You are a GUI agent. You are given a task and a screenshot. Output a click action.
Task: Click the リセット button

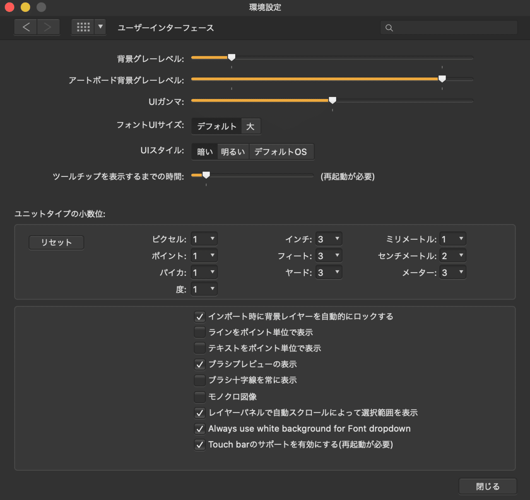pyautogui.click(x=56, y=242)
